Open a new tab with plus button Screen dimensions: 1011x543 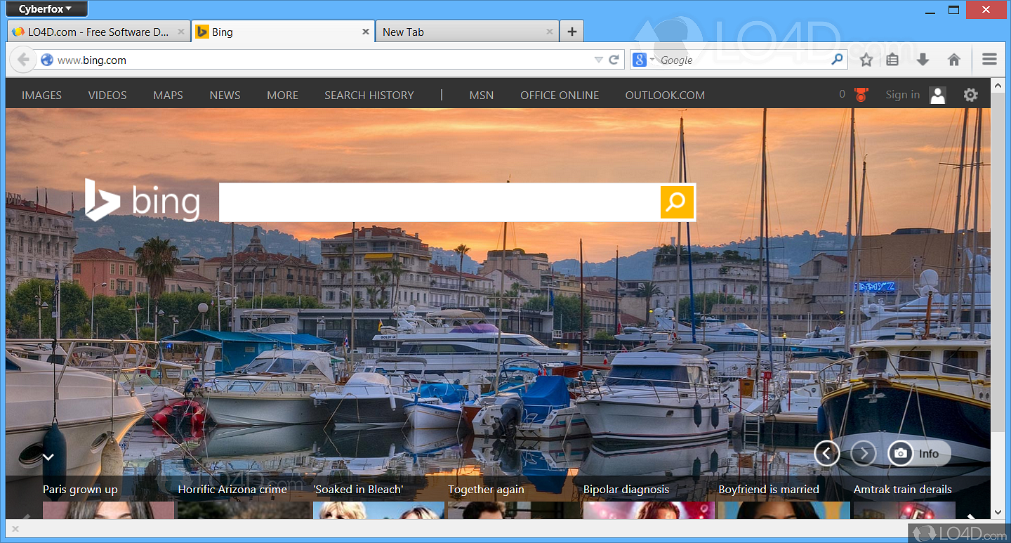(572, 32)
